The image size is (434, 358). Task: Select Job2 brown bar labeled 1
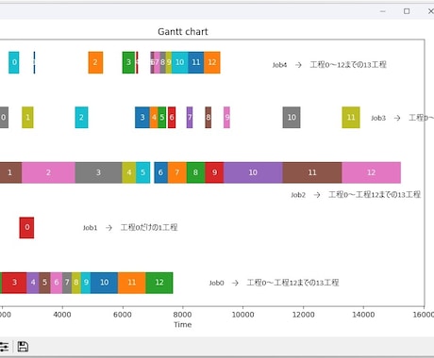[10, 172]
